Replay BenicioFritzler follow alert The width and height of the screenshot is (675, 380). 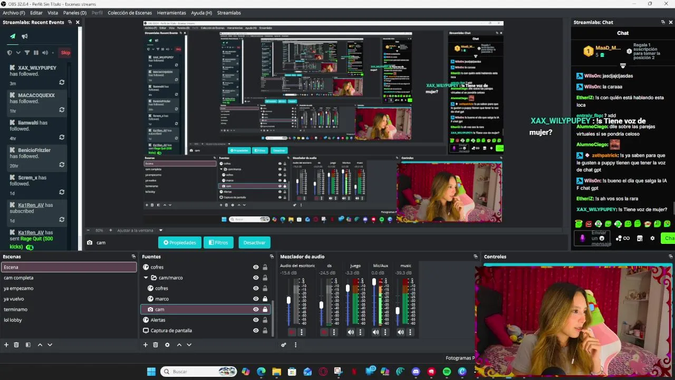pos(62,165)
